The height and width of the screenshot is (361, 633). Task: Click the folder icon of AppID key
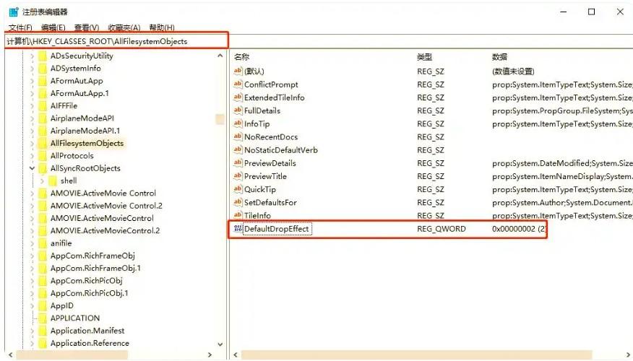click(x=43, y=305)
